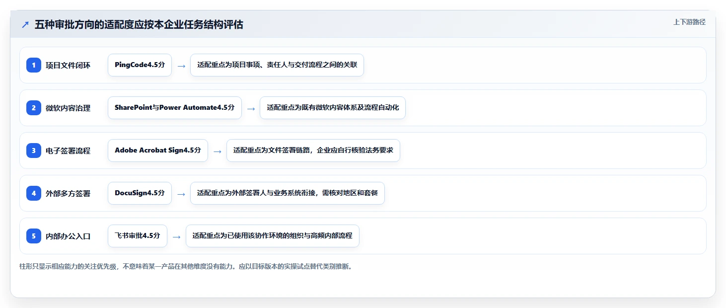Image resolution: width=726 pixels, height=308 pixels.
Task: Click the 飞书审批4.5分 chip
Action: 138,236
